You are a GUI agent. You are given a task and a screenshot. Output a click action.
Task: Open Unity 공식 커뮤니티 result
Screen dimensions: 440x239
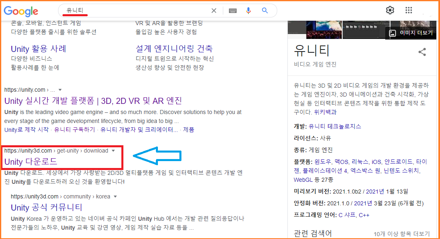(46, 208)
